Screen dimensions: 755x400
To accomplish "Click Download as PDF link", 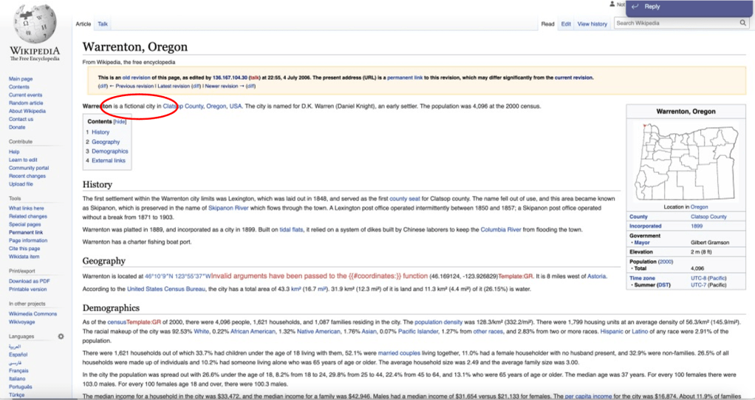I will click(x=30, y=281).
